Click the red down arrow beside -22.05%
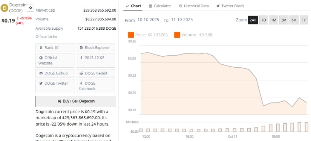The image size is (311, 141). pos(18,18)
